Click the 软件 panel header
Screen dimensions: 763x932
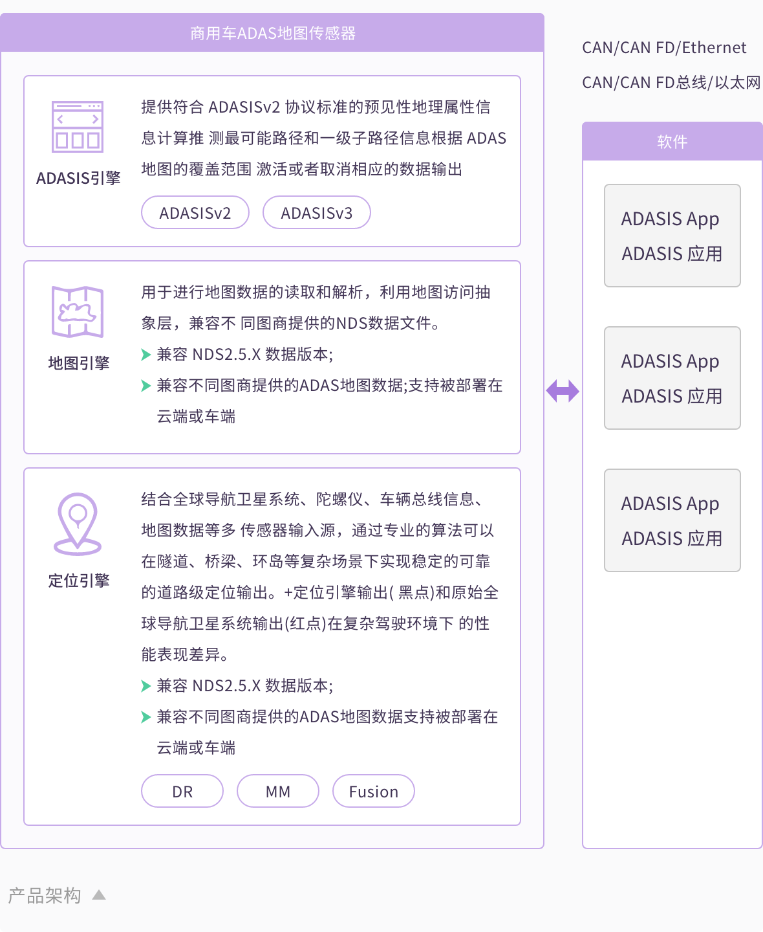pyautogui.click(x=672, y=142)
